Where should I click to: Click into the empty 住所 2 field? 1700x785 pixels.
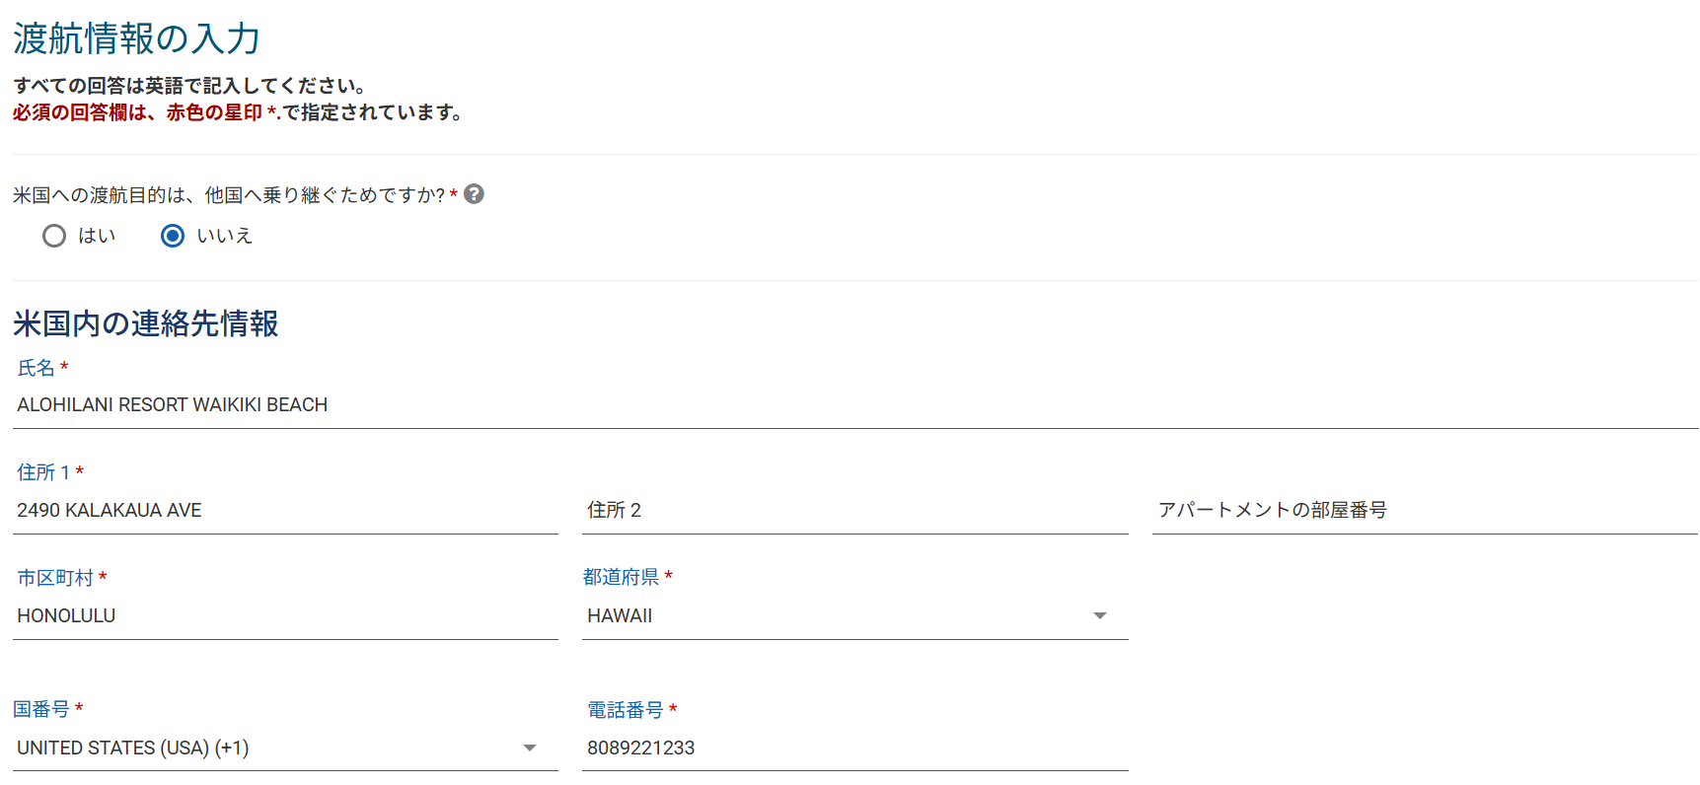tap(855, 511)
